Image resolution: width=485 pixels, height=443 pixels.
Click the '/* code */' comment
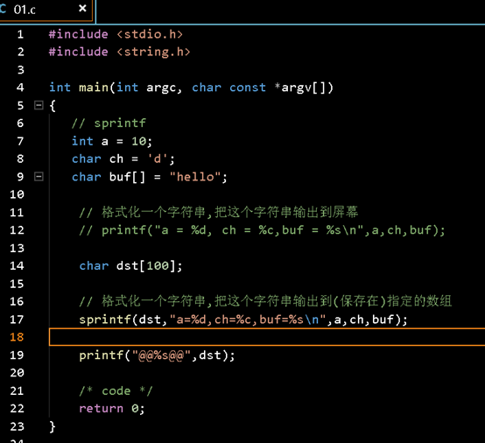[x=116, y=391]
